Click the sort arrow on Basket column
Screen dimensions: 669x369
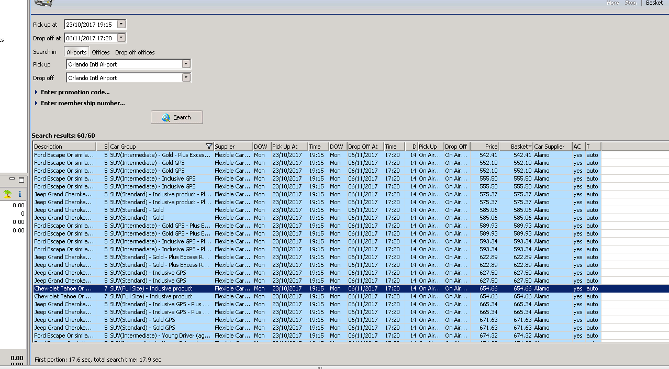click(530, 147)
